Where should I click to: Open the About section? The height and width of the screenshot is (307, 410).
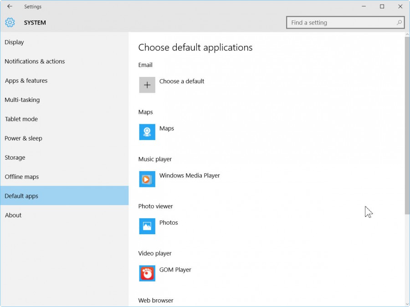coord(13,215)
